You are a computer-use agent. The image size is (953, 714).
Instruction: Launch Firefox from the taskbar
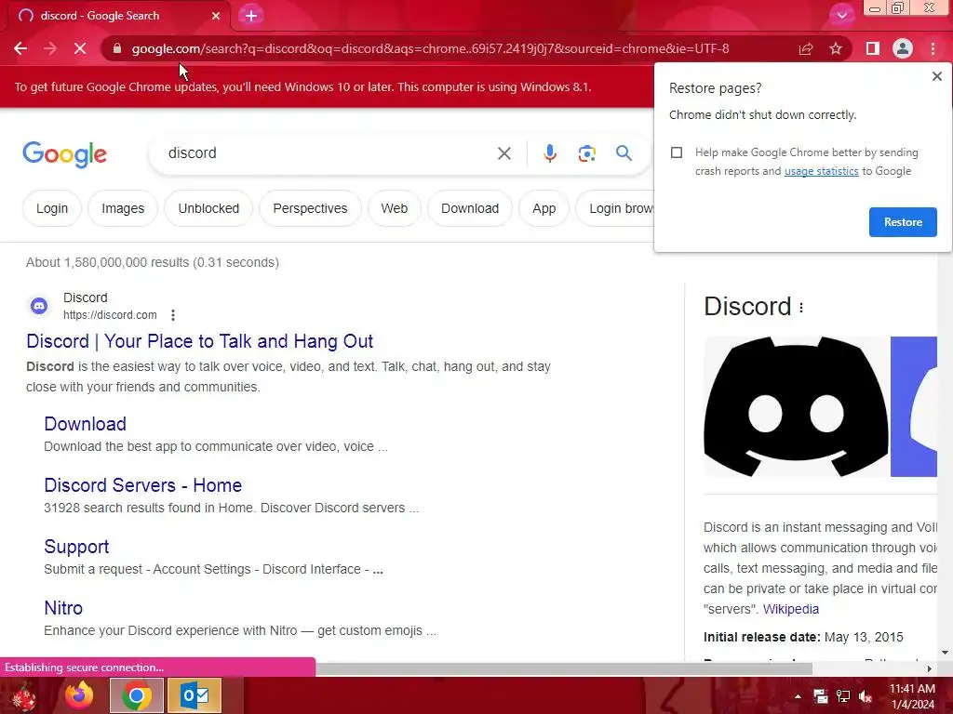(80, 695)
